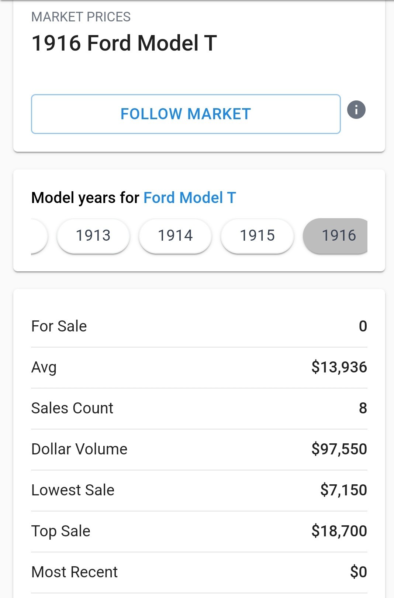Open the Ford Model T link
This screenshot has width=394, height=598.
190,197
